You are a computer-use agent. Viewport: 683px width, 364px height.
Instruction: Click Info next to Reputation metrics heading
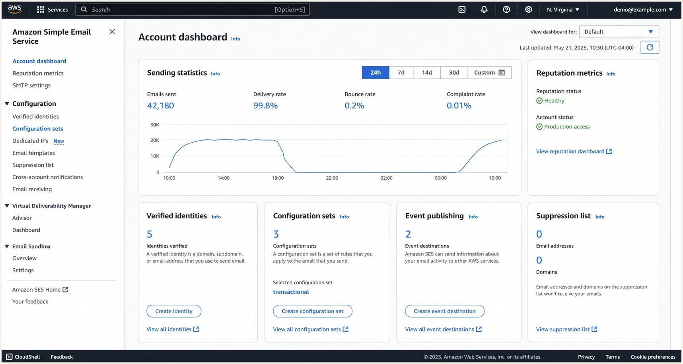611,74
